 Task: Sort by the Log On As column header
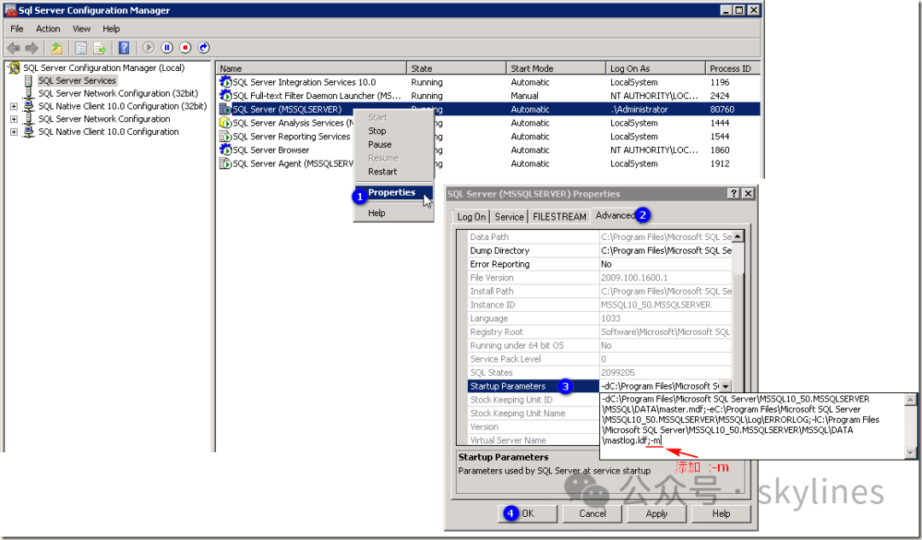pyautogui.click(x=656, y=68)
